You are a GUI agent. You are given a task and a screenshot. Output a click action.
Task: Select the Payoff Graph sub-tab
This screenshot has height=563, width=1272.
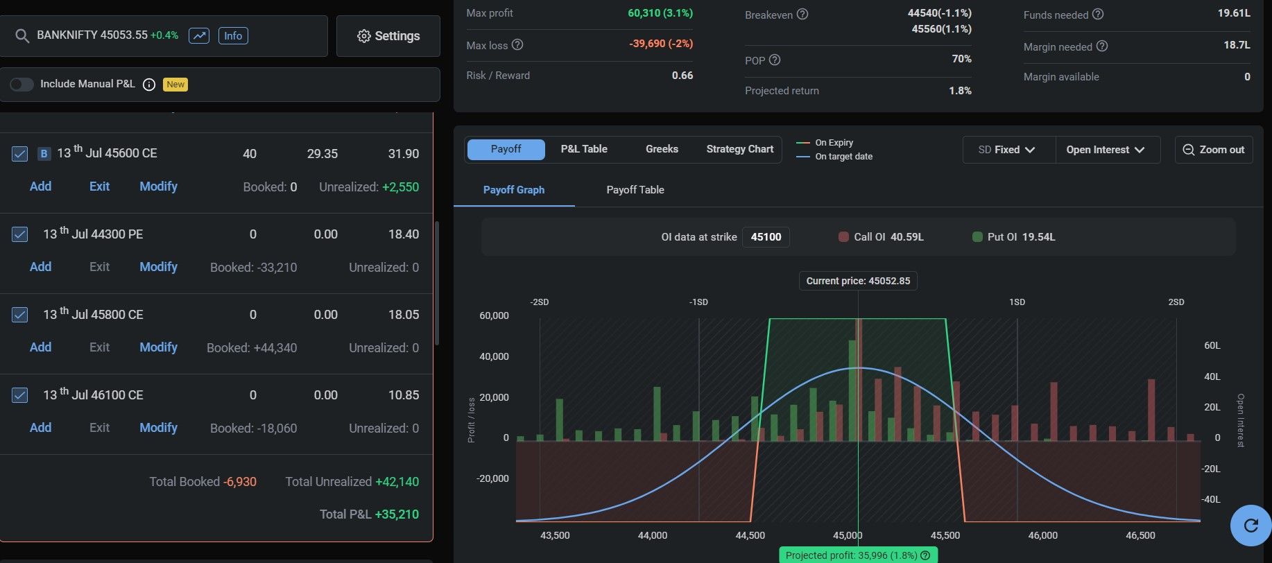(514, 190)
